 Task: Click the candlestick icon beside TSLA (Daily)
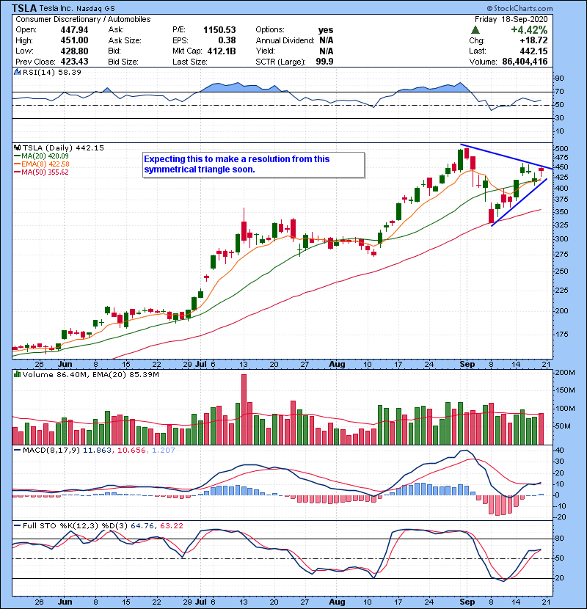(18, 147)
